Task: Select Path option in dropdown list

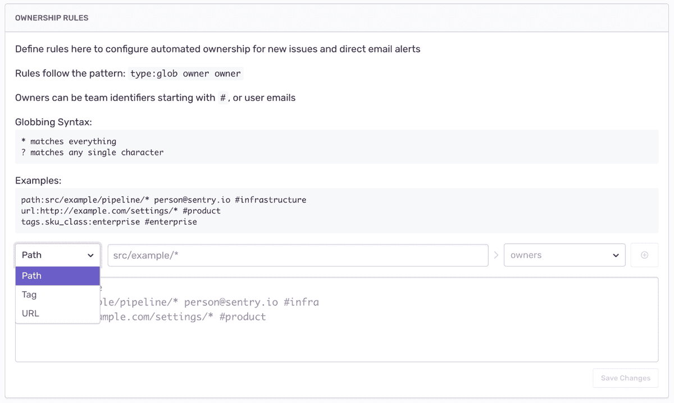Action: (57, 276)
